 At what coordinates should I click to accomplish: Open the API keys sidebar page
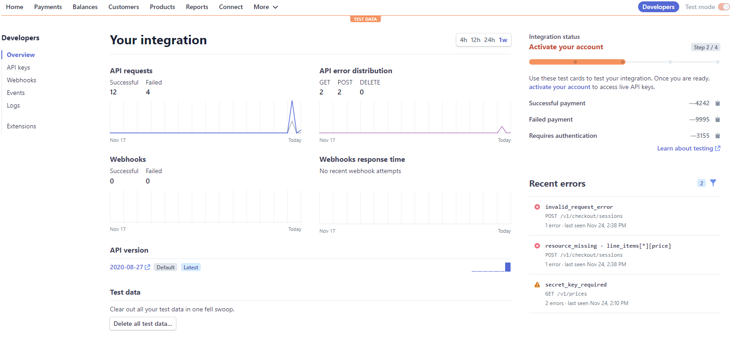pos(19,67)
